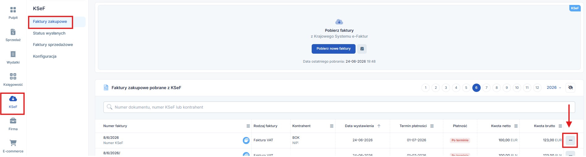The image size is (586, 157).
Task: Select month 10 in the pager
Action: pos(517,88)
